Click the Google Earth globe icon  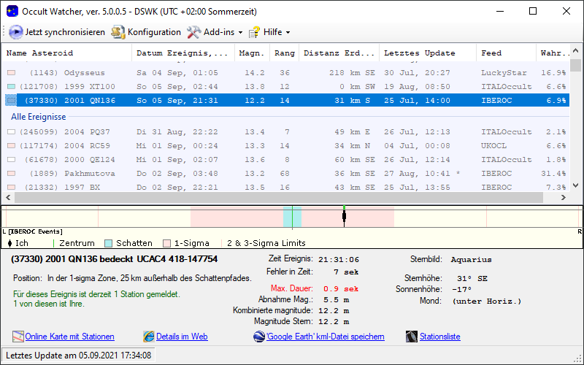[x=259, y=337]
